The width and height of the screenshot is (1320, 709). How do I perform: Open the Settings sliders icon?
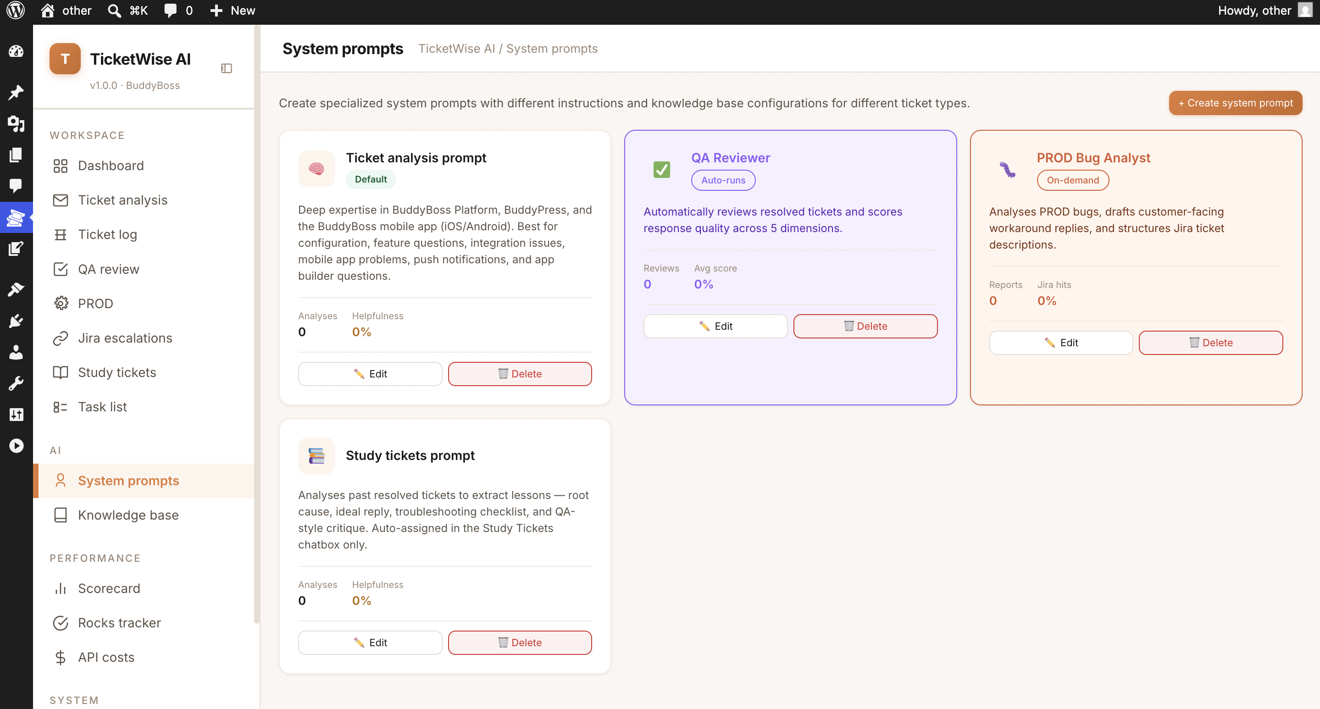(x=16, y=415)
